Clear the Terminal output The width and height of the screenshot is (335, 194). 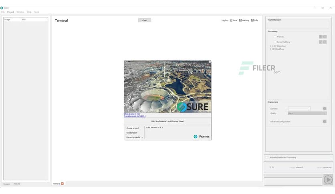click(x=145, y=20)
